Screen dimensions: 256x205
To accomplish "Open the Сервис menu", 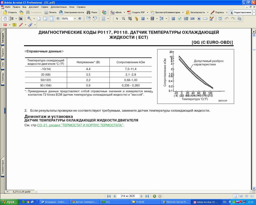I will (x=44, y=7).
